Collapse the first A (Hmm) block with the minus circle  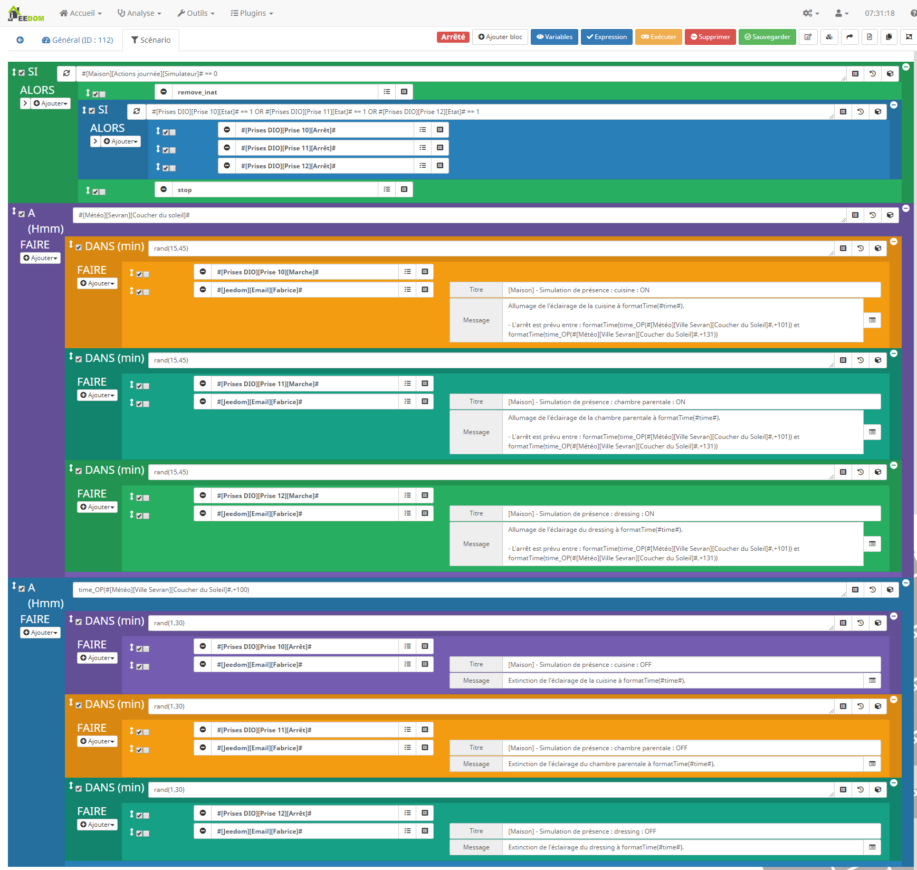click(906, 208)
